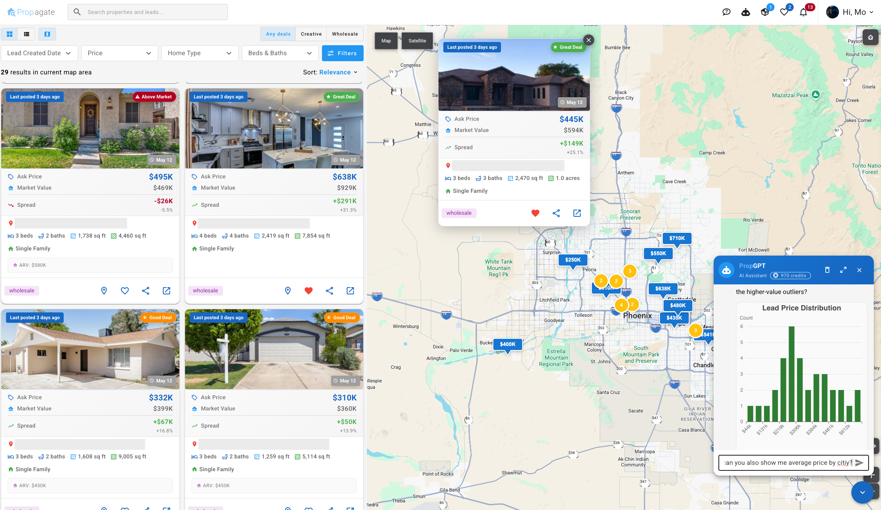Clear PropGPT conversation with trash icon
This screenshot has height=510, width=881.
pos(827,270)
